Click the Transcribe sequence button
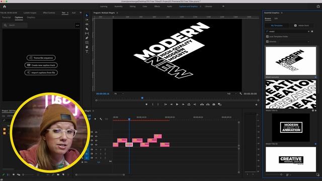322x181 pixels. (x=41, y=58)
